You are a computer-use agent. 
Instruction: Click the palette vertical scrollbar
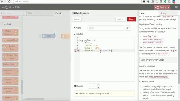22,87
